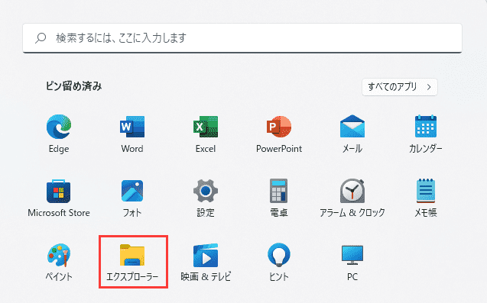The image size is (487, 303).
Task: Open the Edge browser
Action: click(x=59, y=134)
